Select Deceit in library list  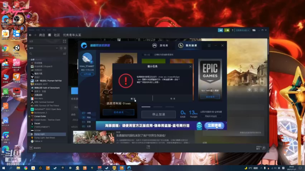click(x=37, y=123)
